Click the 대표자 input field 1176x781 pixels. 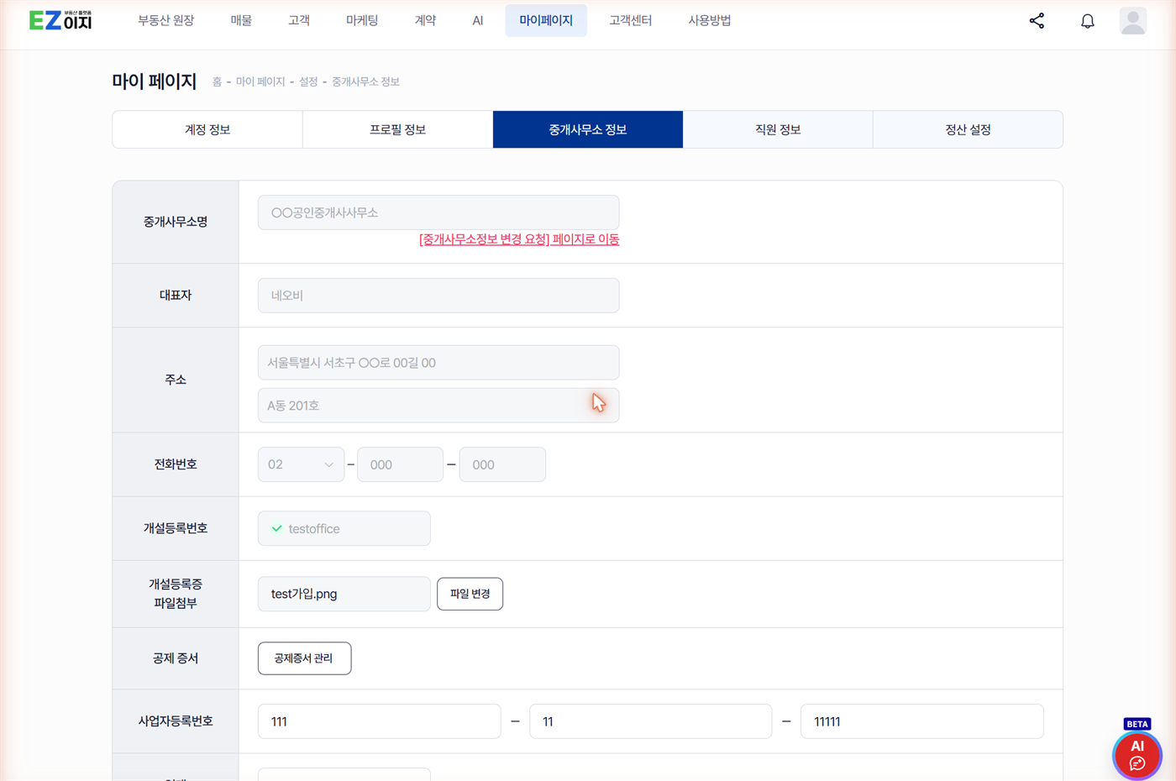[438, 296]
